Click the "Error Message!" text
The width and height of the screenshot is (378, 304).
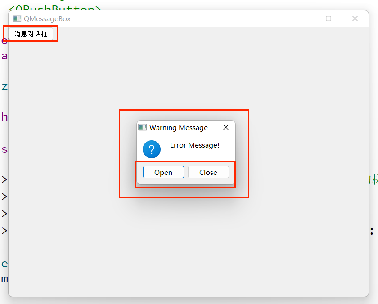[195, 145]
